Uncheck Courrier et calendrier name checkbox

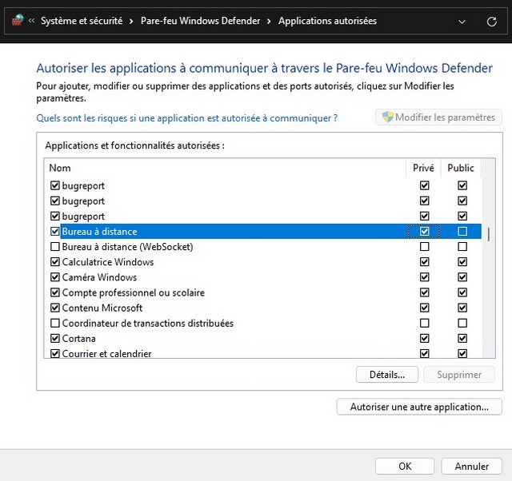click(x=55, y=353)
